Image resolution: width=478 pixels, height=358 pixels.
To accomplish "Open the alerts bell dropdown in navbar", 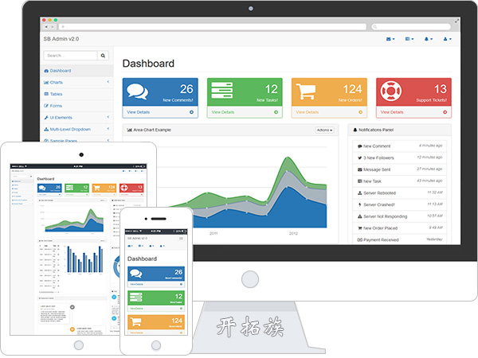I will pyautogui.click(x=429, y=39).
